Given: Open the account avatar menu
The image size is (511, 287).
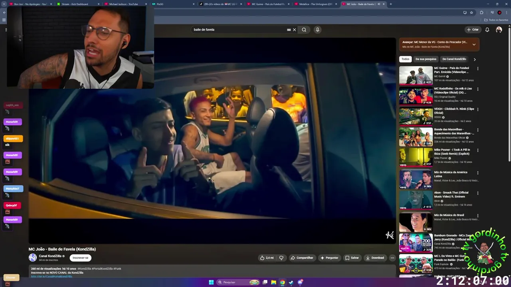Looking at the screenshot, I should tap(499, 29).
